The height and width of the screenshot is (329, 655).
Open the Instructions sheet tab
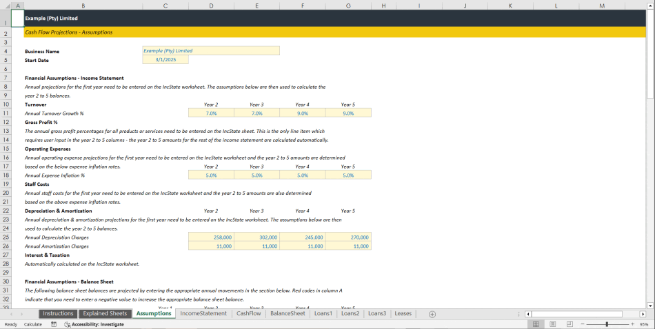pos(58,314)
